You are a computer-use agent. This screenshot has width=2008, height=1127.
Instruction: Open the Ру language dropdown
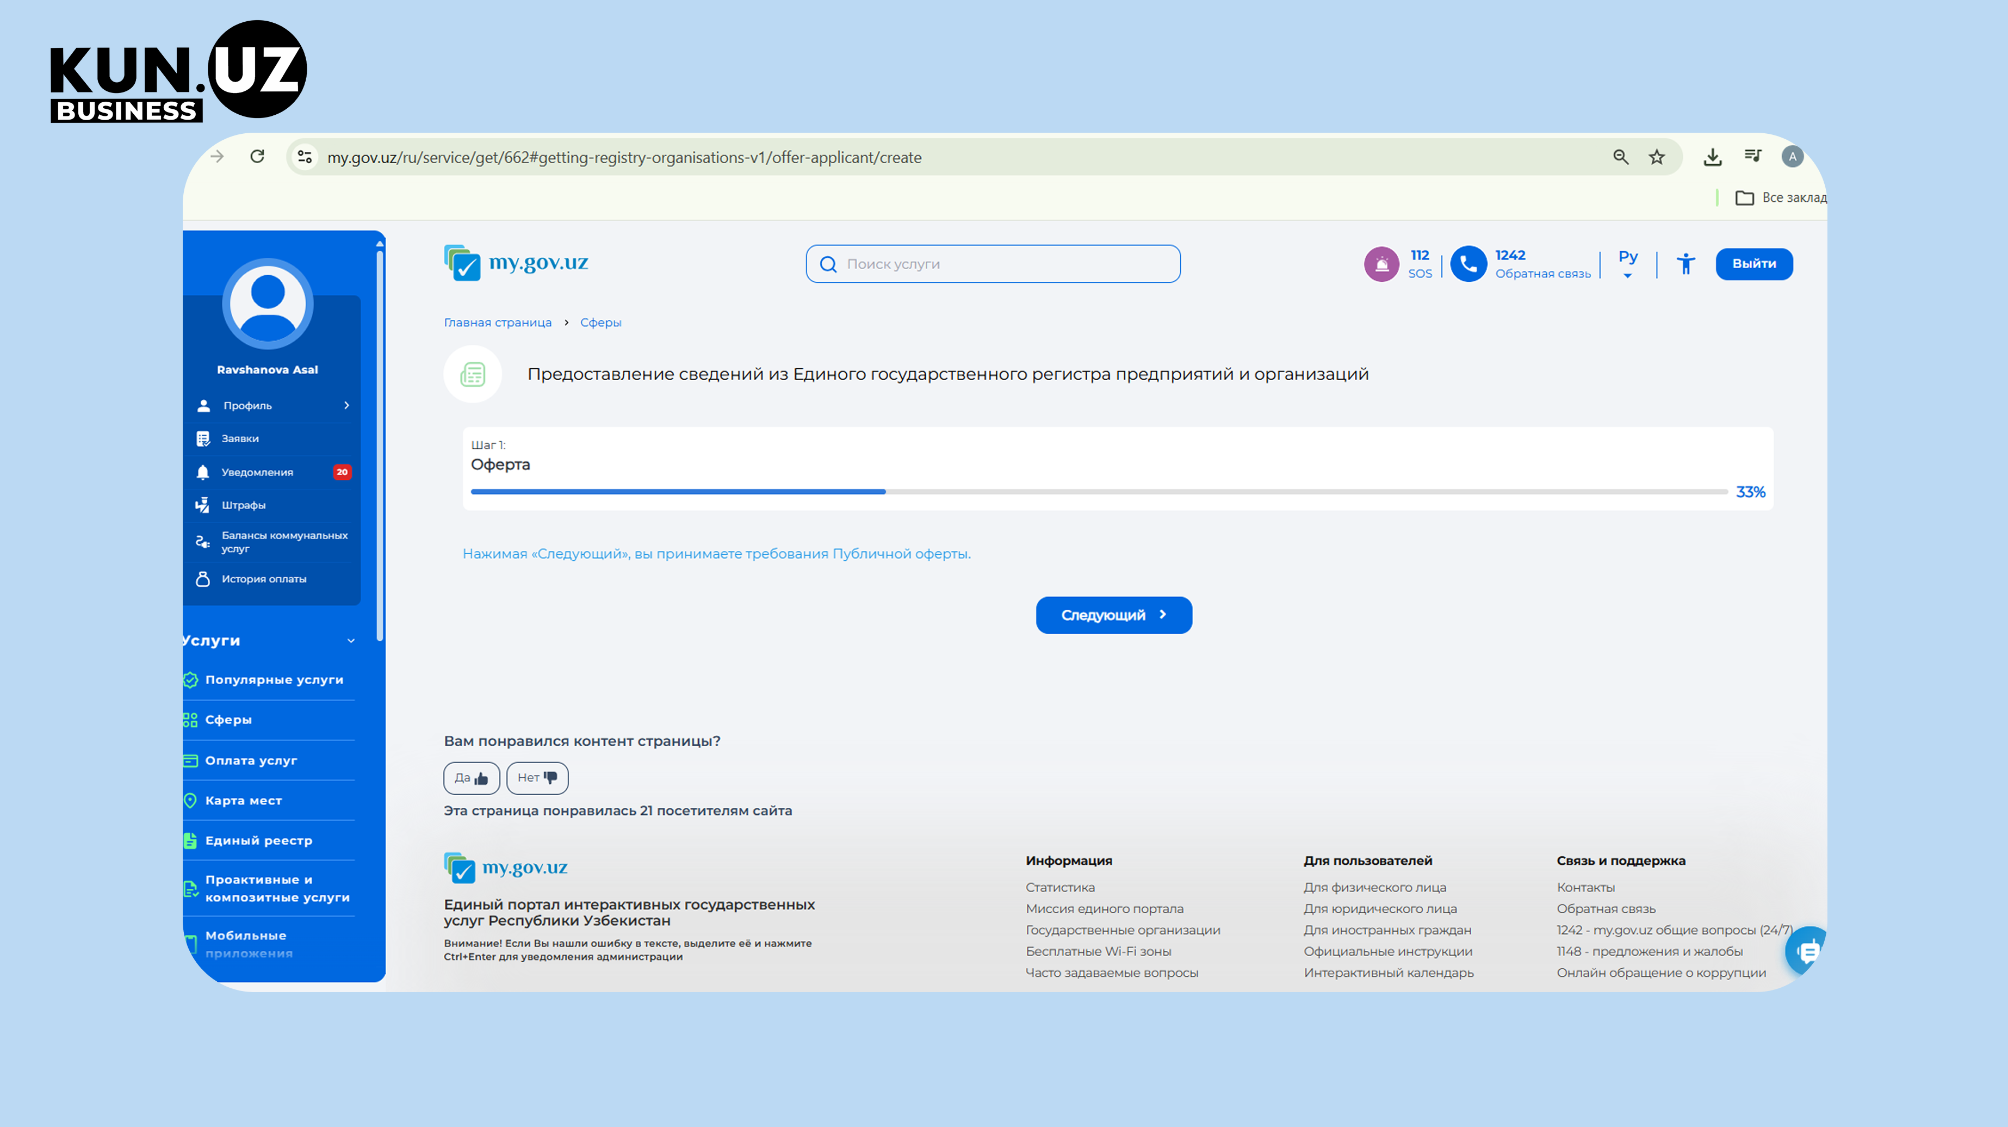click(x=1628, y=263)
